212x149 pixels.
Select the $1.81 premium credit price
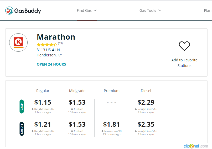(111, 124)
